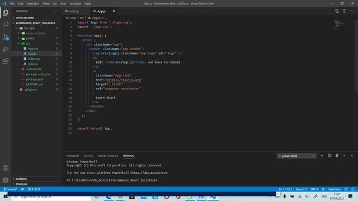Collapse the my-app folder
Screen dimensions: 358x201
[29, 28]
